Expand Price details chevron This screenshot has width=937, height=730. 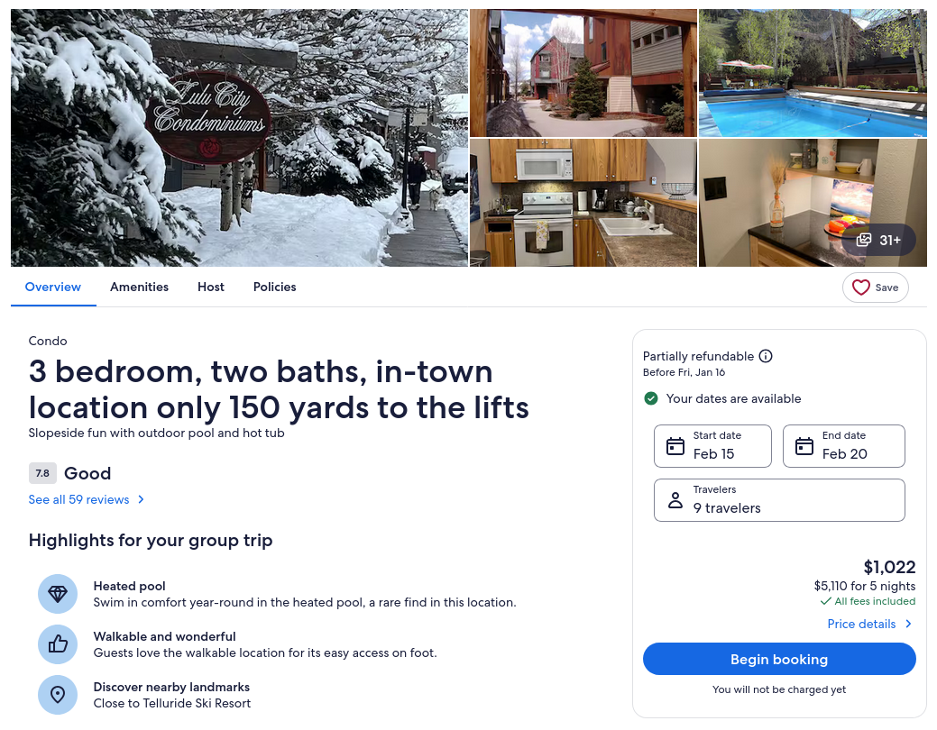point(908,624)
